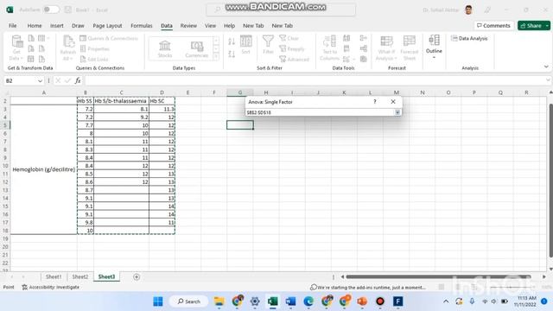Open File Explorer from taskbar
553x311 pixels.
219,301
